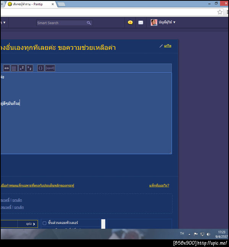
Task: Click the second ยกเลิก link
Action: click(19, 207)
